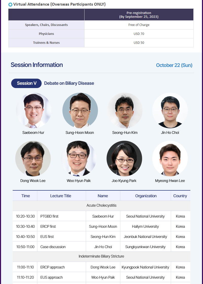Click the 11:00-11:10 time cell
The image size is (203, 284).
pos(25,267)
